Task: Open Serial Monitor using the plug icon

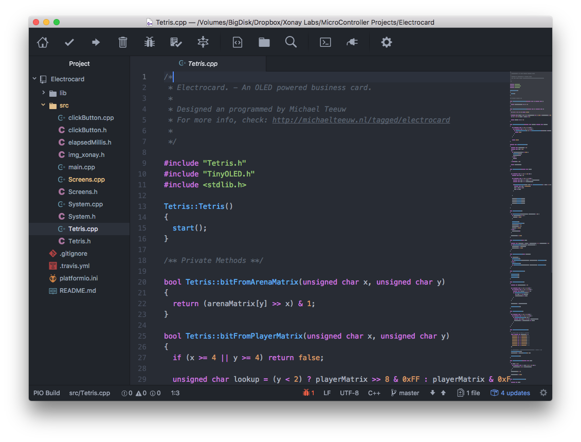Action: (352, 42)
